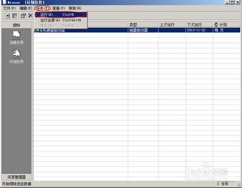This screenshot has height=188, width=242.
Task: Open the 查看(V) menu
Action: coord(59,8)
